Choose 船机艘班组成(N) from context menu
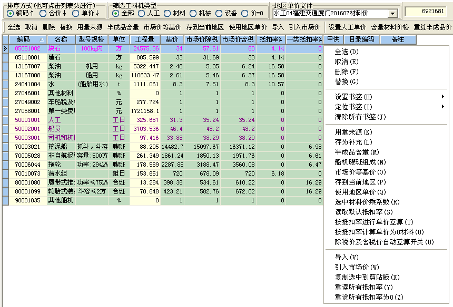The image size is (453, 307). point(360,162)
